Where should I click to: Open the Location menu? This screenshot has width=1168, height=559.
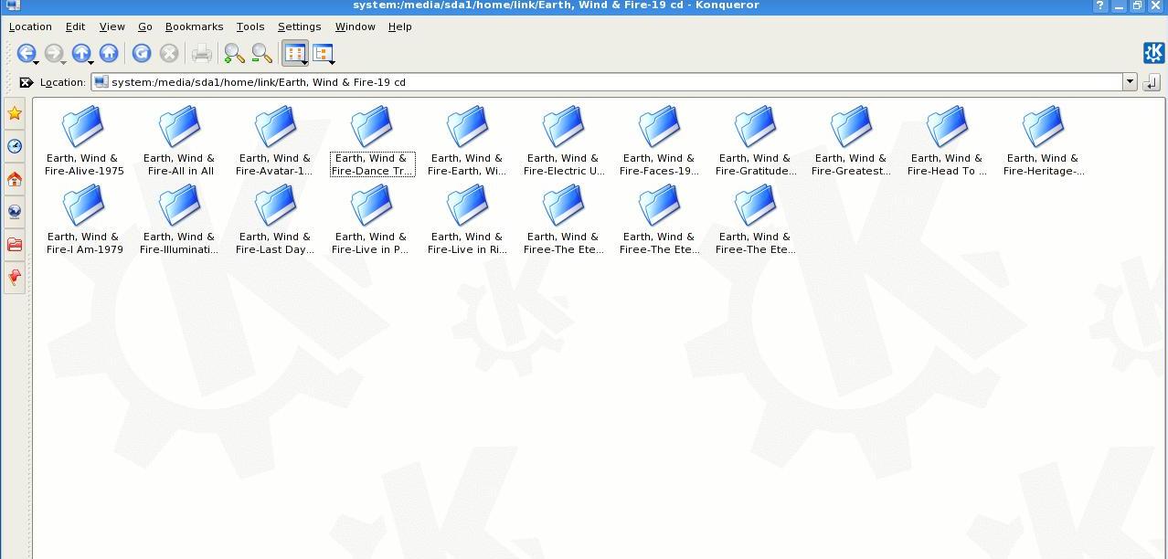(30, 26)
